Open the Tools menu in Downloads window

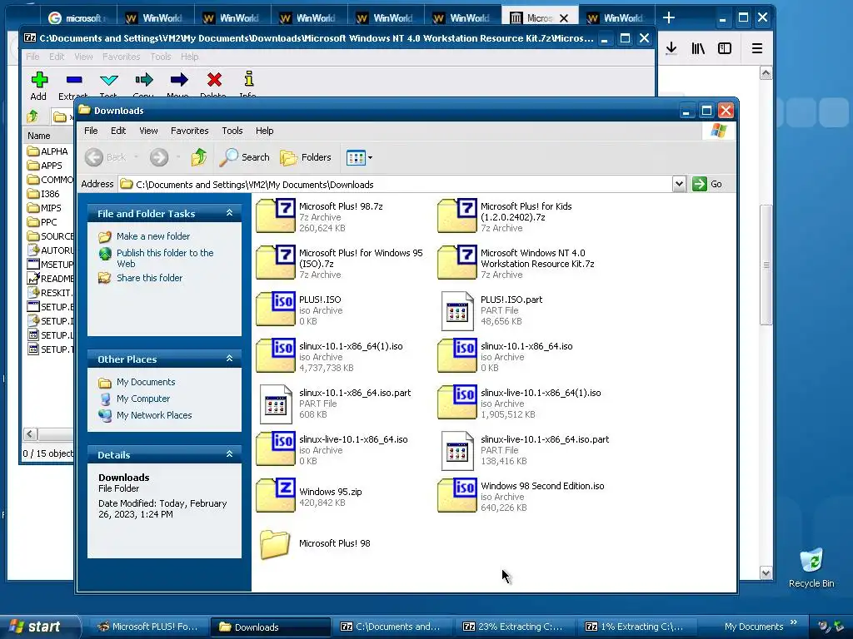(x=232, y=131)
